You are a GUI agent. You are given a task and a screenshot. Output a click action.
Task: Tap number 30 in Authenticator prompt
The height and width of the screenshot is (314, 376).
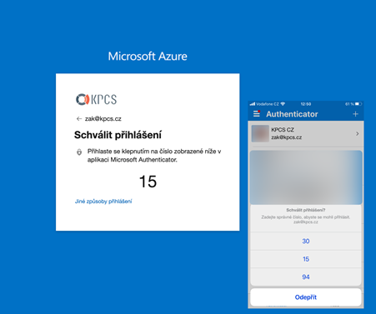click(306, 241)
